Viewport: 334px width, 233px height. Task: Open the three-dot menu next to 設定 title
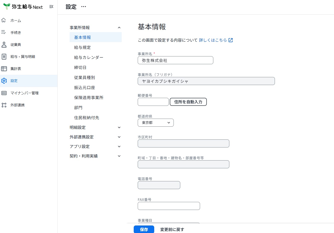click(84, 7)
